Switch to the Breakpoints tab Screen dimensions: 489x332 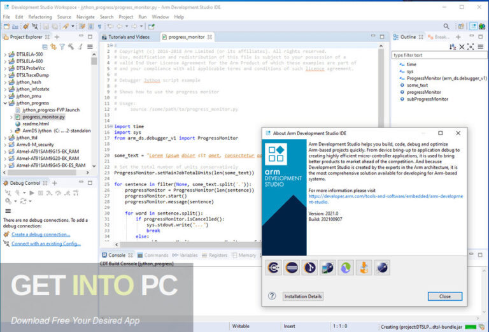click(439, 37)
